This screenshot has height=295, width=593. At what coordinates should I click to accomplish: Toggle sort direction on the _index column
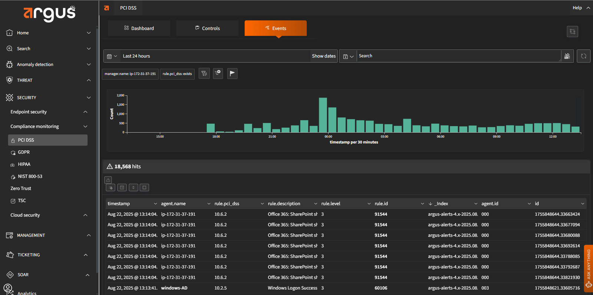tap(430, 204)
